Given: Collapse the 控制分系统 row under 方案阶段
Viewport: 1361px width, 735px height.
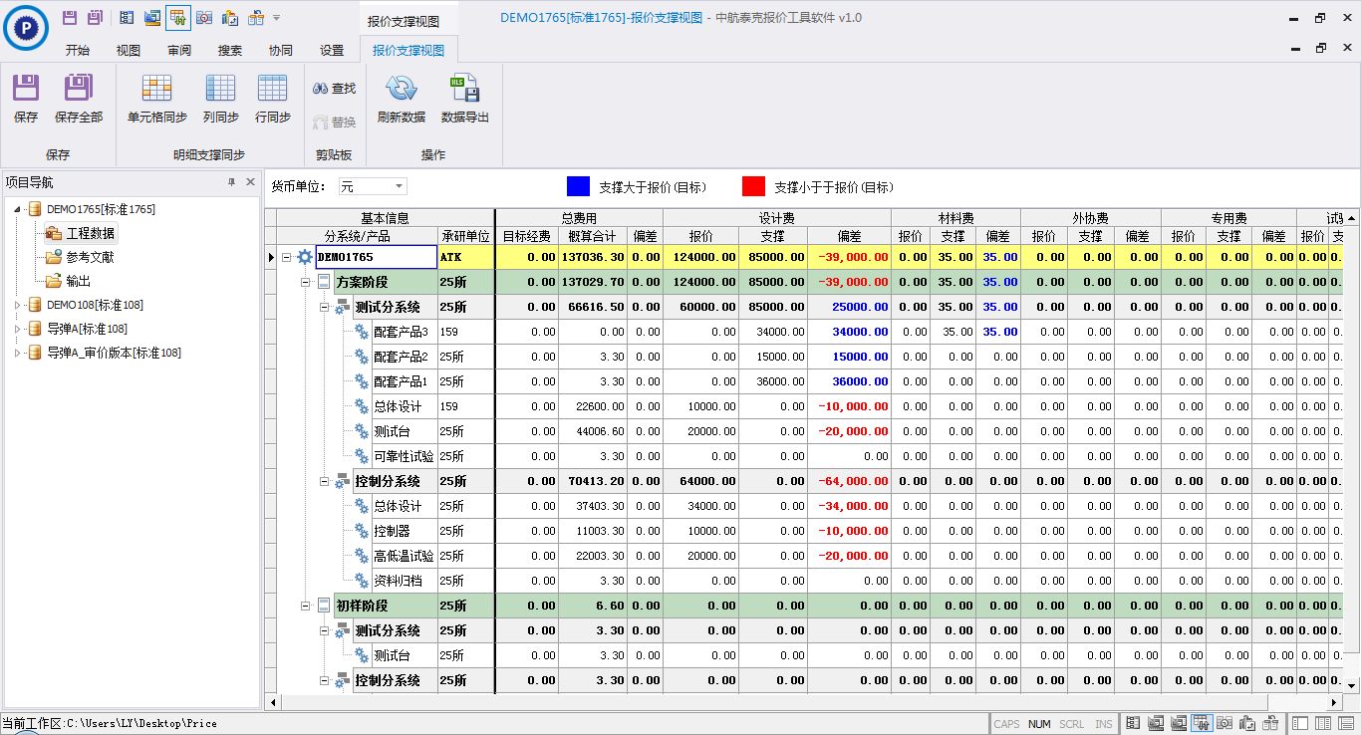Looking at the screenshot, I should (325, 481).
